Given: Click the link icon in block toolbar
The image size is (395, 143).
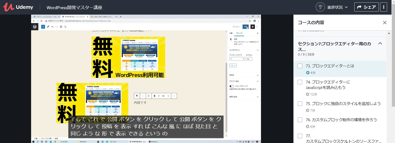Looking at the screenshot, I should (x=163, y=96).
